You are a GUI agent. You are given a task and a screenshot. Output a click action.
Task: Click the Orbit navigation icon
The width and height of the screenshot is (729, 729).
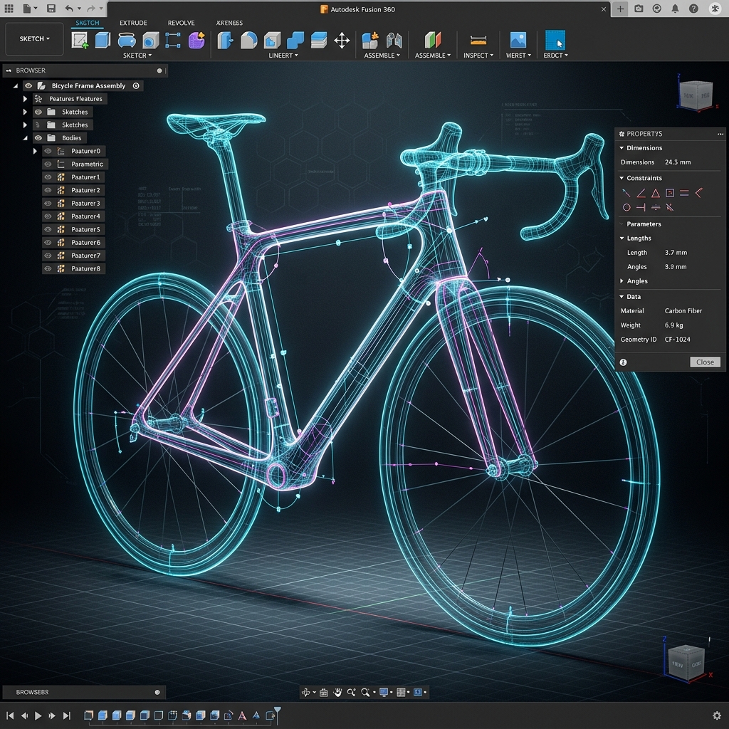click(306, 692)
